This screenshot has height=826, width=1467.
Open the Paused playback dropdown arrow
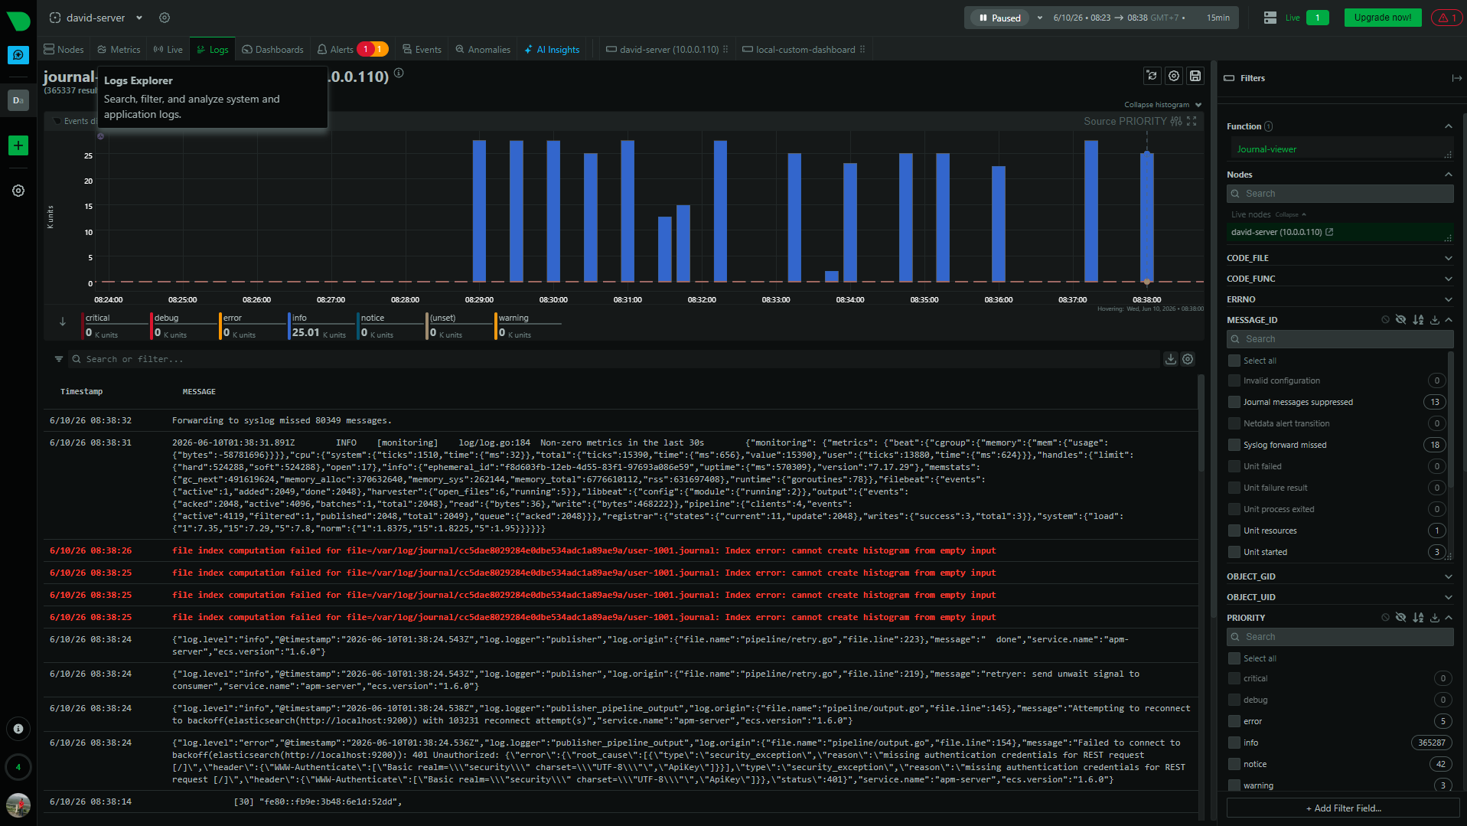tap(1039, 18)
